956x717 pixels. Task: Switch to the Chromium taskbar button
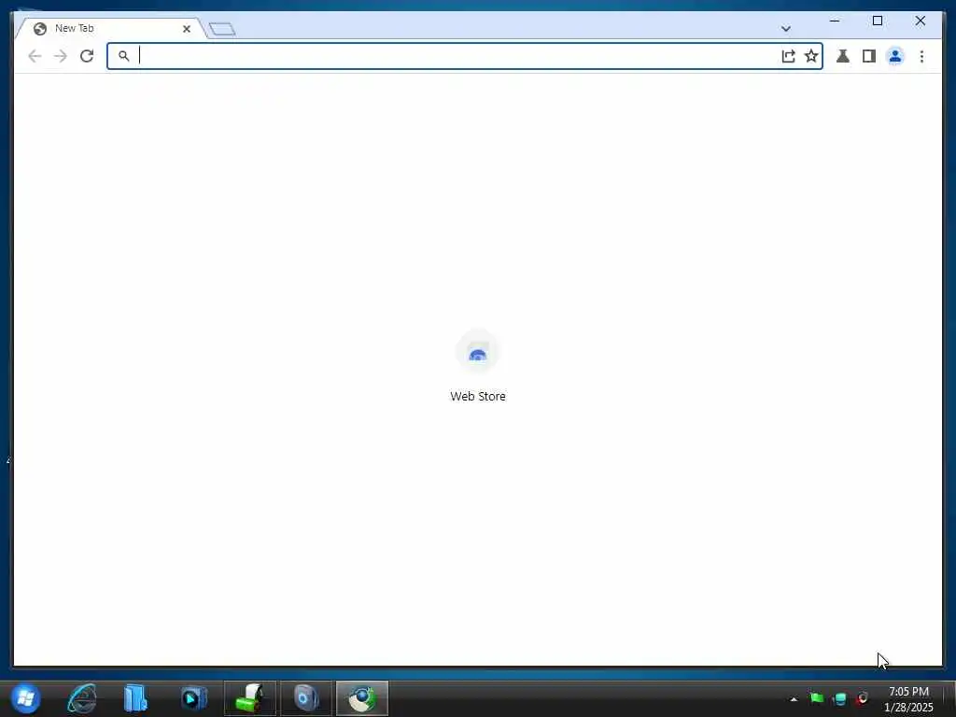click(x=362, y=698)
